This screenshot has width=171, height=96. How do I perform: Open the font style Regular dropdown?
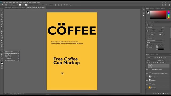click(x=155, y=42)
